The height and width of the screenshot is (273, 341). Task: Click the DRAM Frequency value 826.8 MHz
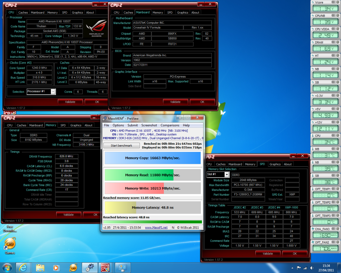67,156
